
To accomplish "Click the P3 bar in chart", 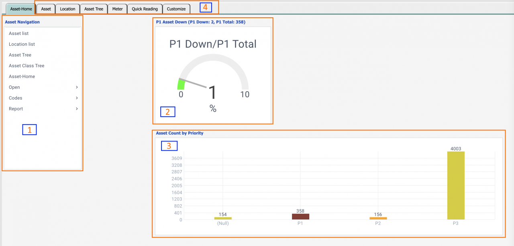I will click(455, 185).
